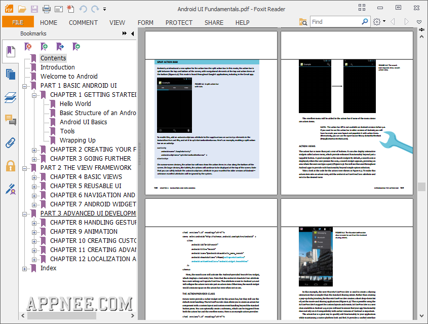The width and height of the screenshot is (428, 324).
Task: Open file using the folder icon
Action: 22,9
